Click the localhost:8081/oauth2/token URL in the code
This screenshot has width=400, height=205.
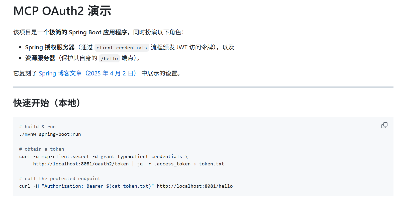[81, 164]
